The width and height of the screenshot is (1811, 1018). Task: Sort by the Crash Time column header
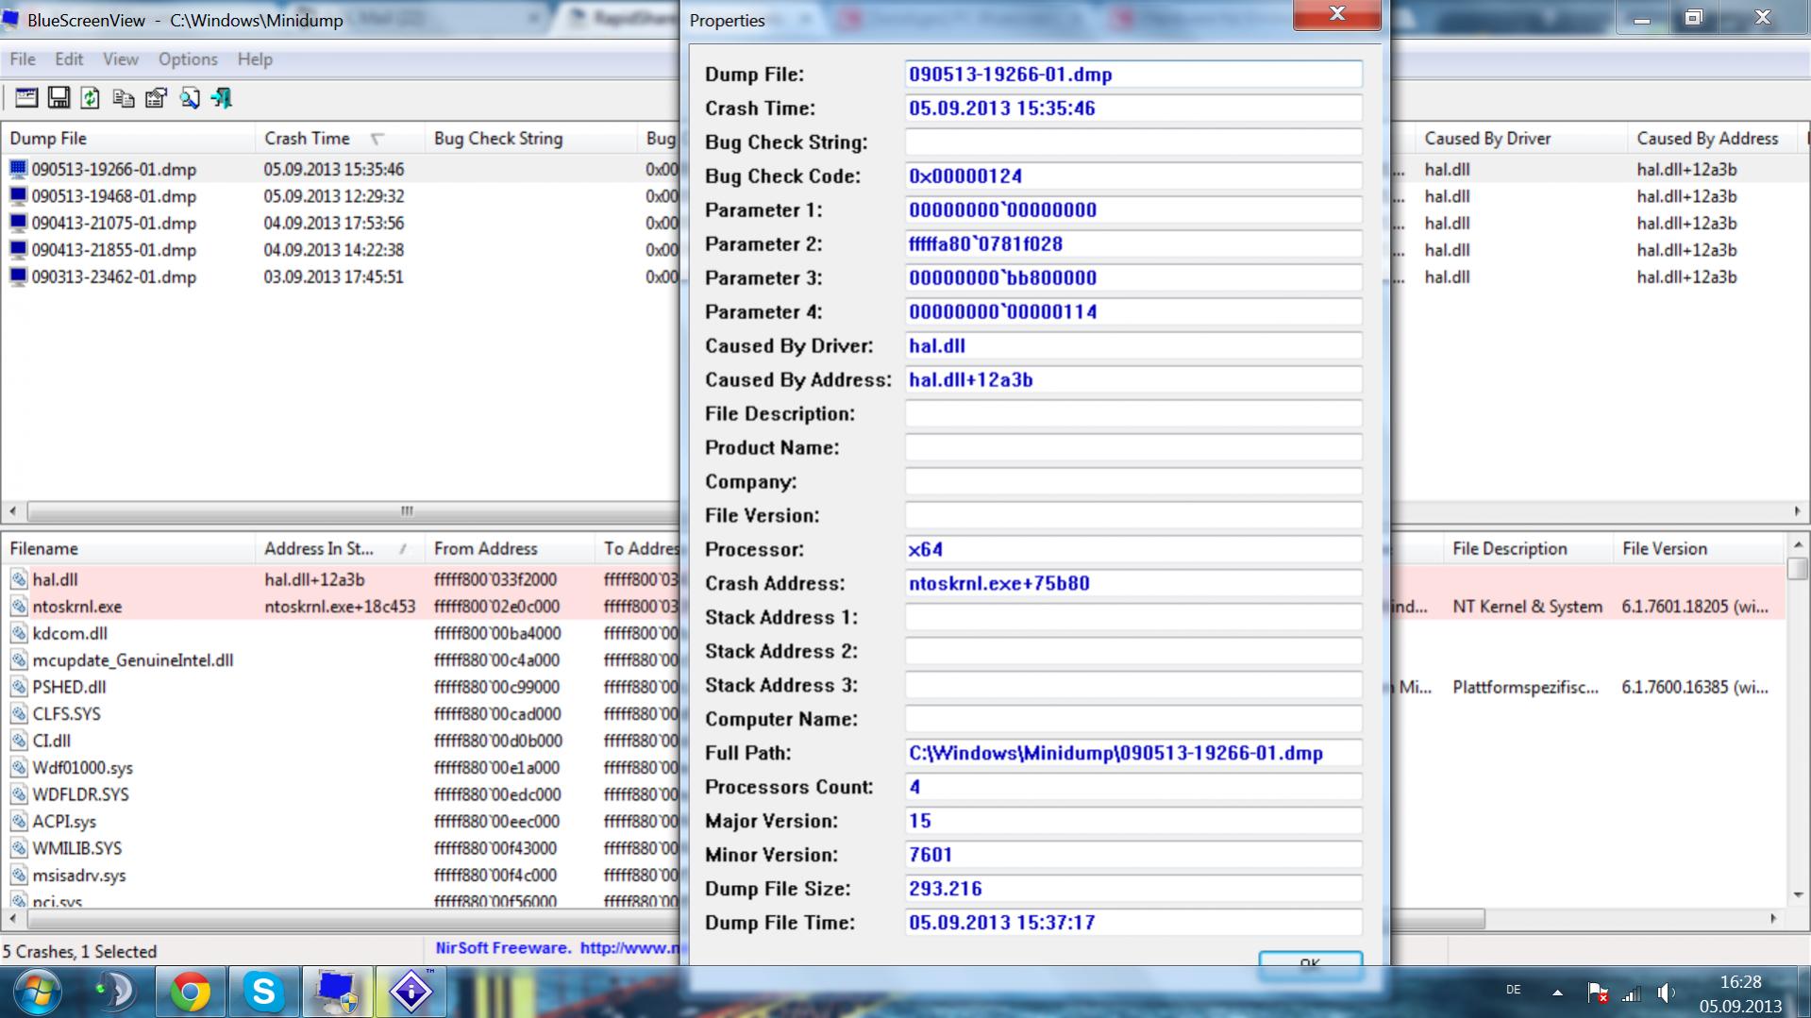point(340,139)
